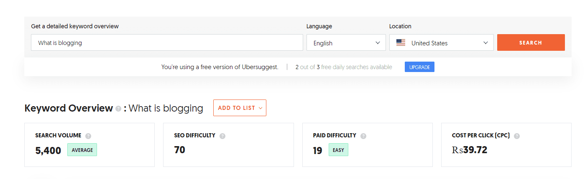Screen dimensions: 585x179
Task: Click the chevron arrow in Location box
Action: tap(485, 42)
